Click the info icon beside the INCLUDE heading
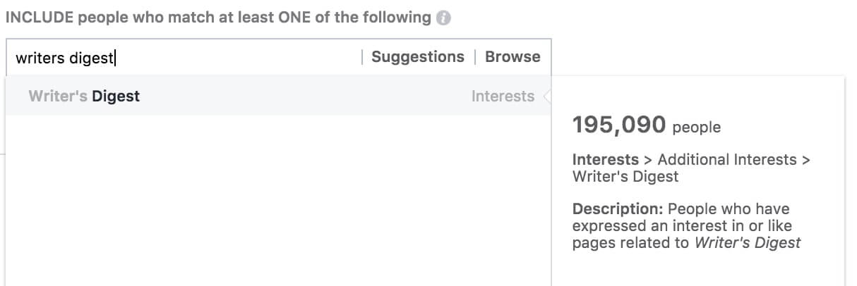The height and width of the screenshot is (286, 857). (x=443, y=18)
